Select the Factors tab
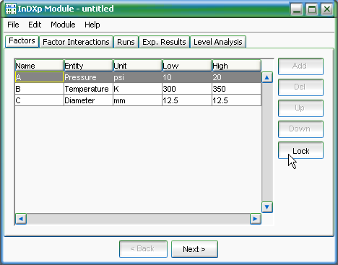 (x=22, y=41)
